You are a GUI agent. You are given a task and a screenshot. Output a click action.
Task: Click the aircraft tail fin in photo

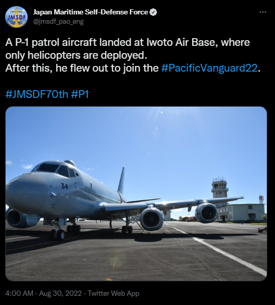pyautogui.click(x=121, y=180)
